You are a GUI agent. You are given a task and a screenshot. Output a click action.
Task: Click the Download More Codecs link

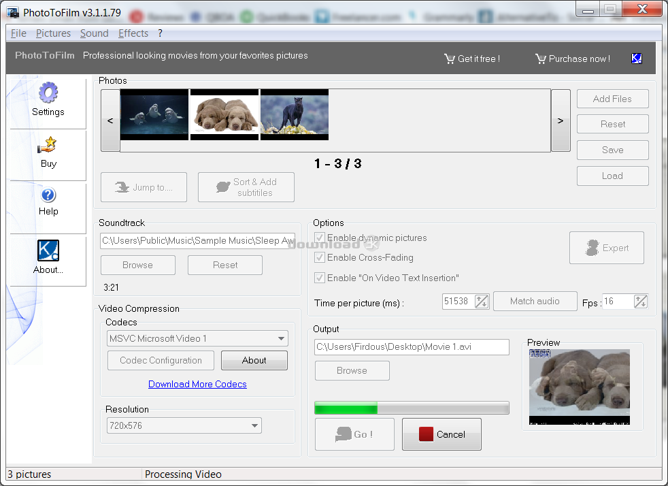(197, 384)
